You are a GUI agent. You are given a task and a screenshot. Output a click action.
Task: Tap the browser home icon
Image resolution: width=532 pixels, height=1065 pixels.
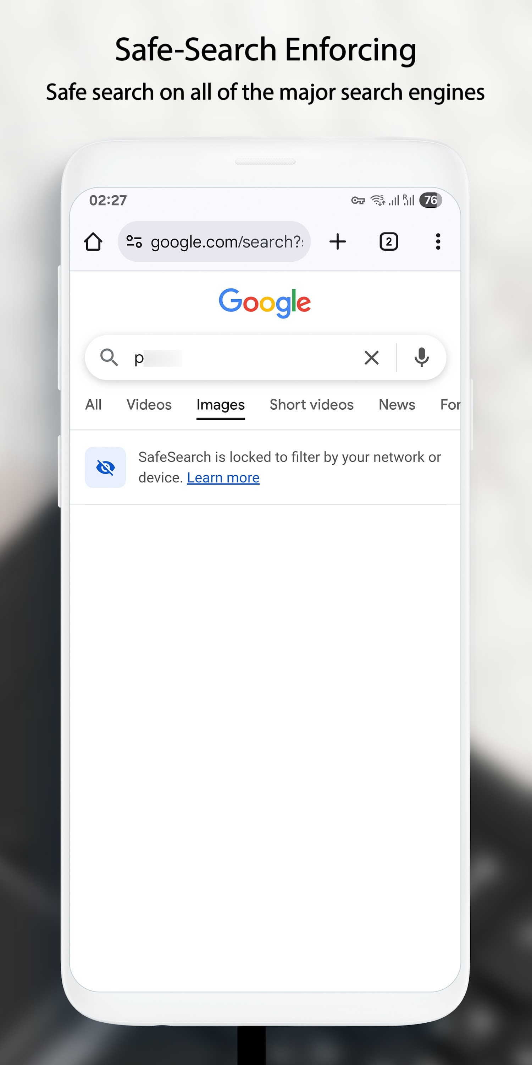point(93,242)
